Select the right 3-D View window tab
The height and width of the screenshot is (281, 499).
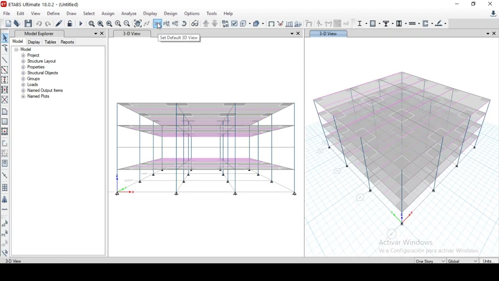(x=328, y=34)
